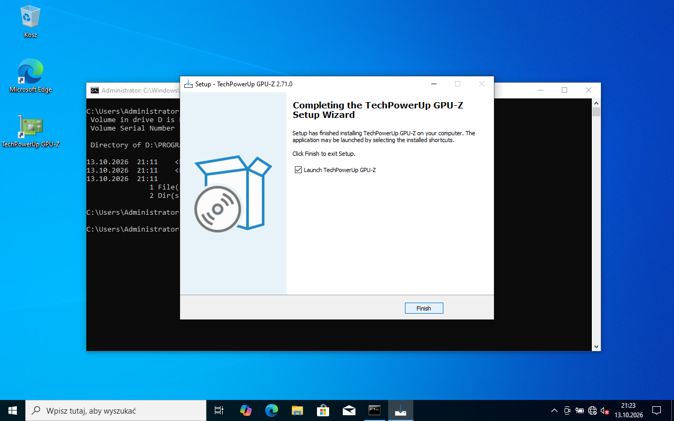Screen dimensions: 674x421
Task: Click the taskbar search box
Action: pyautogui.click(x=116, y=410)
